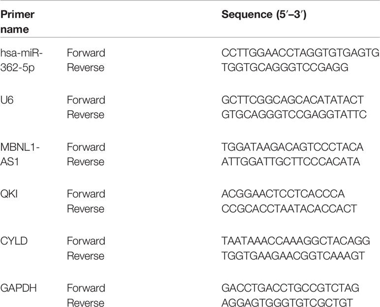Click the hsa-miR-362-5p forward sequence CCTTGGAACCTAGGTGTGAGTG
Image resolution: width=380 pixels, height=307 pixels.
[300, 53]
